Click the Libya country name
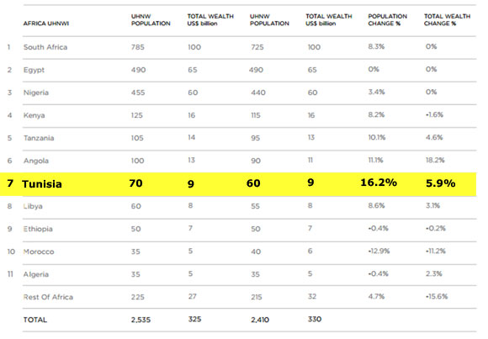This screenshot has height=339, width=488. pyautogui.click(x=33, y=206)
